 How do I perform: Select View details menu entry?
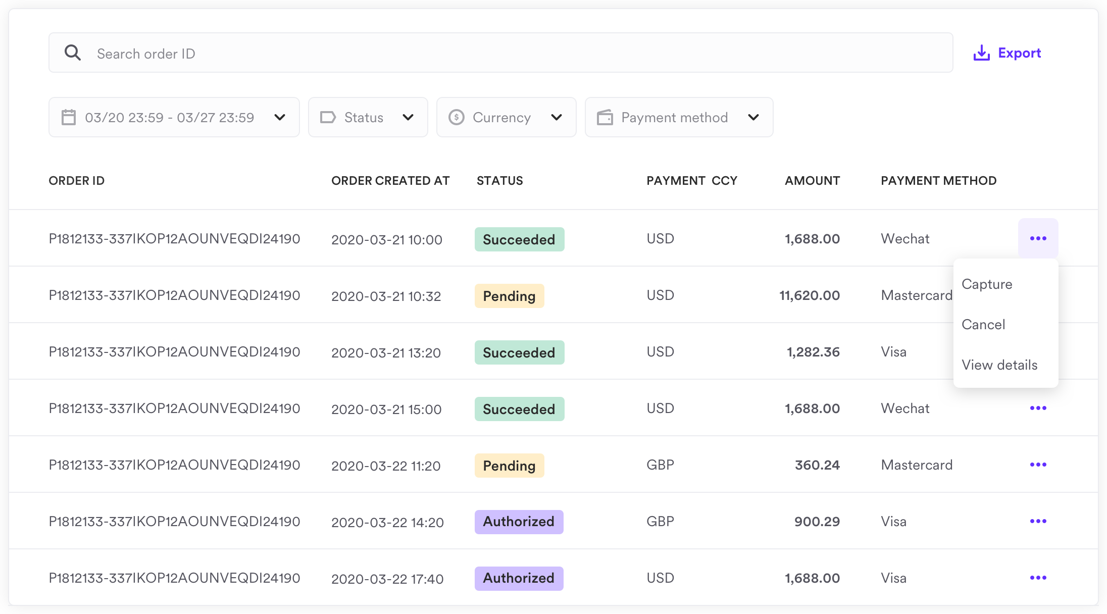point(999,365)
